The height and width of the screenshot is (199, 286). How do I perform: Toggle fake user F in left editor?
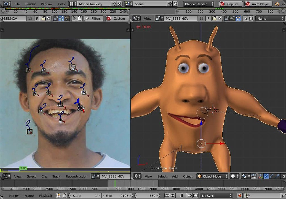coord(37,19)
